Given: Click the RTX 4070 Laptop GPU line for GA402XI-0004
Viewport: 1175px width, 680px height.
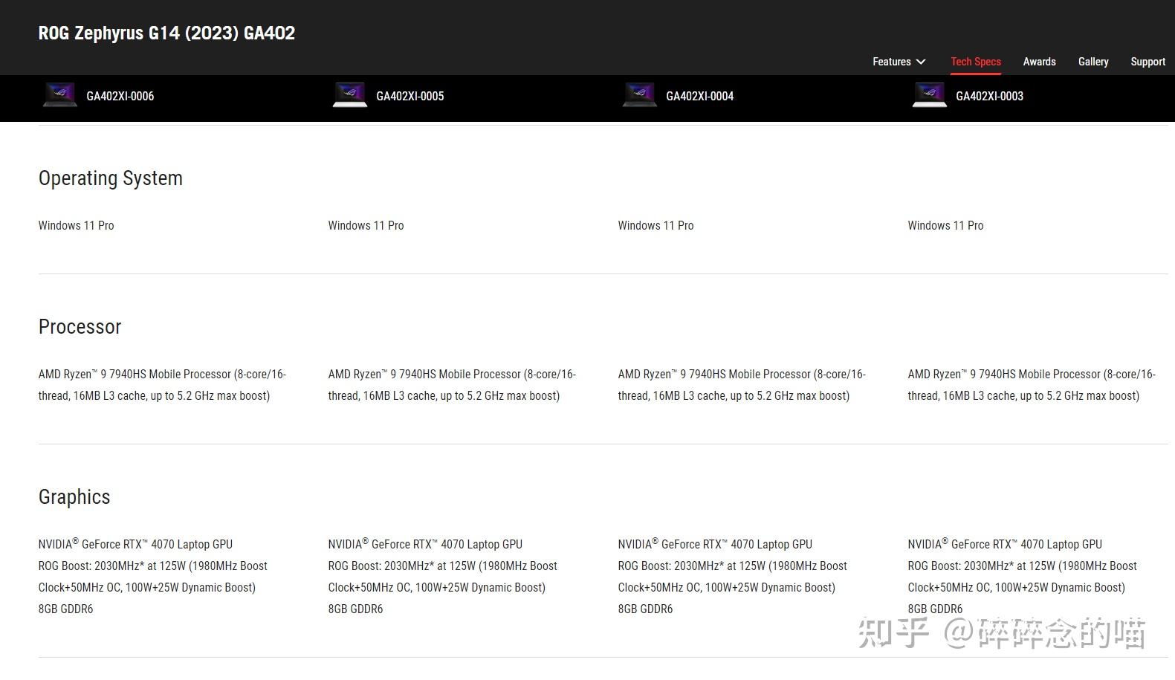Looking at the screenshot, I should 716,544.
